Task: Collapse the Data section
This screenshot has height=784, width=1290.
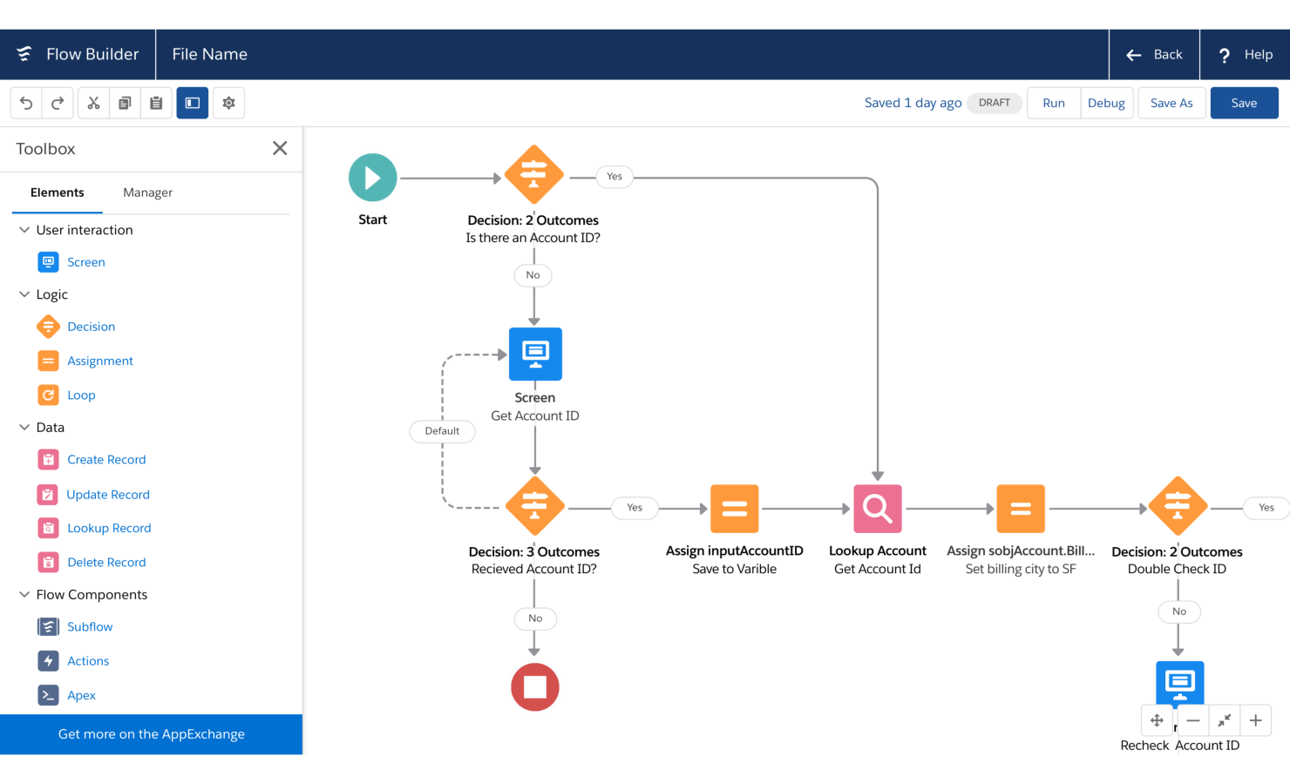Action: (x=24, y=427)
